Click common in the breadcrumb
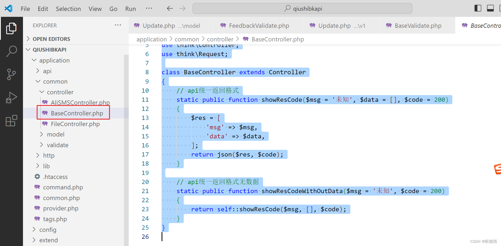Viewport: 501px width, 246px height. [x=187, y=39]
